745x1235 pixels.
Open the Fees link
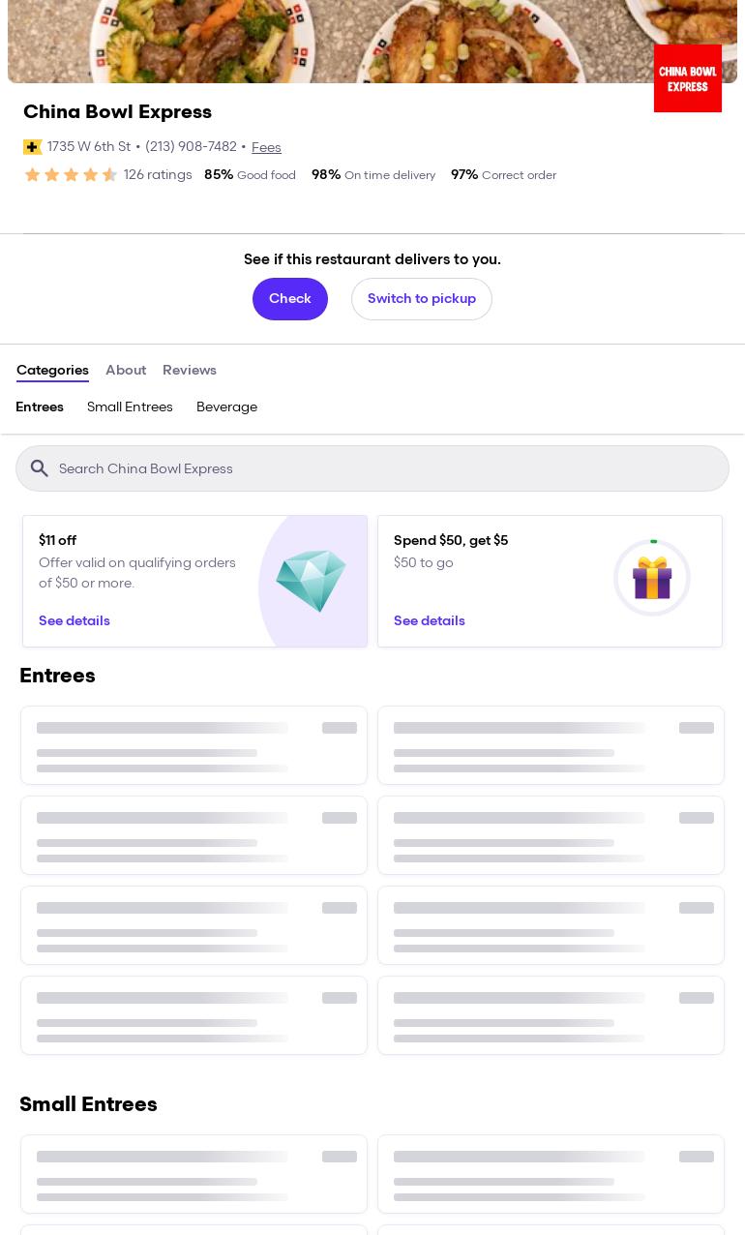point(266,148)
